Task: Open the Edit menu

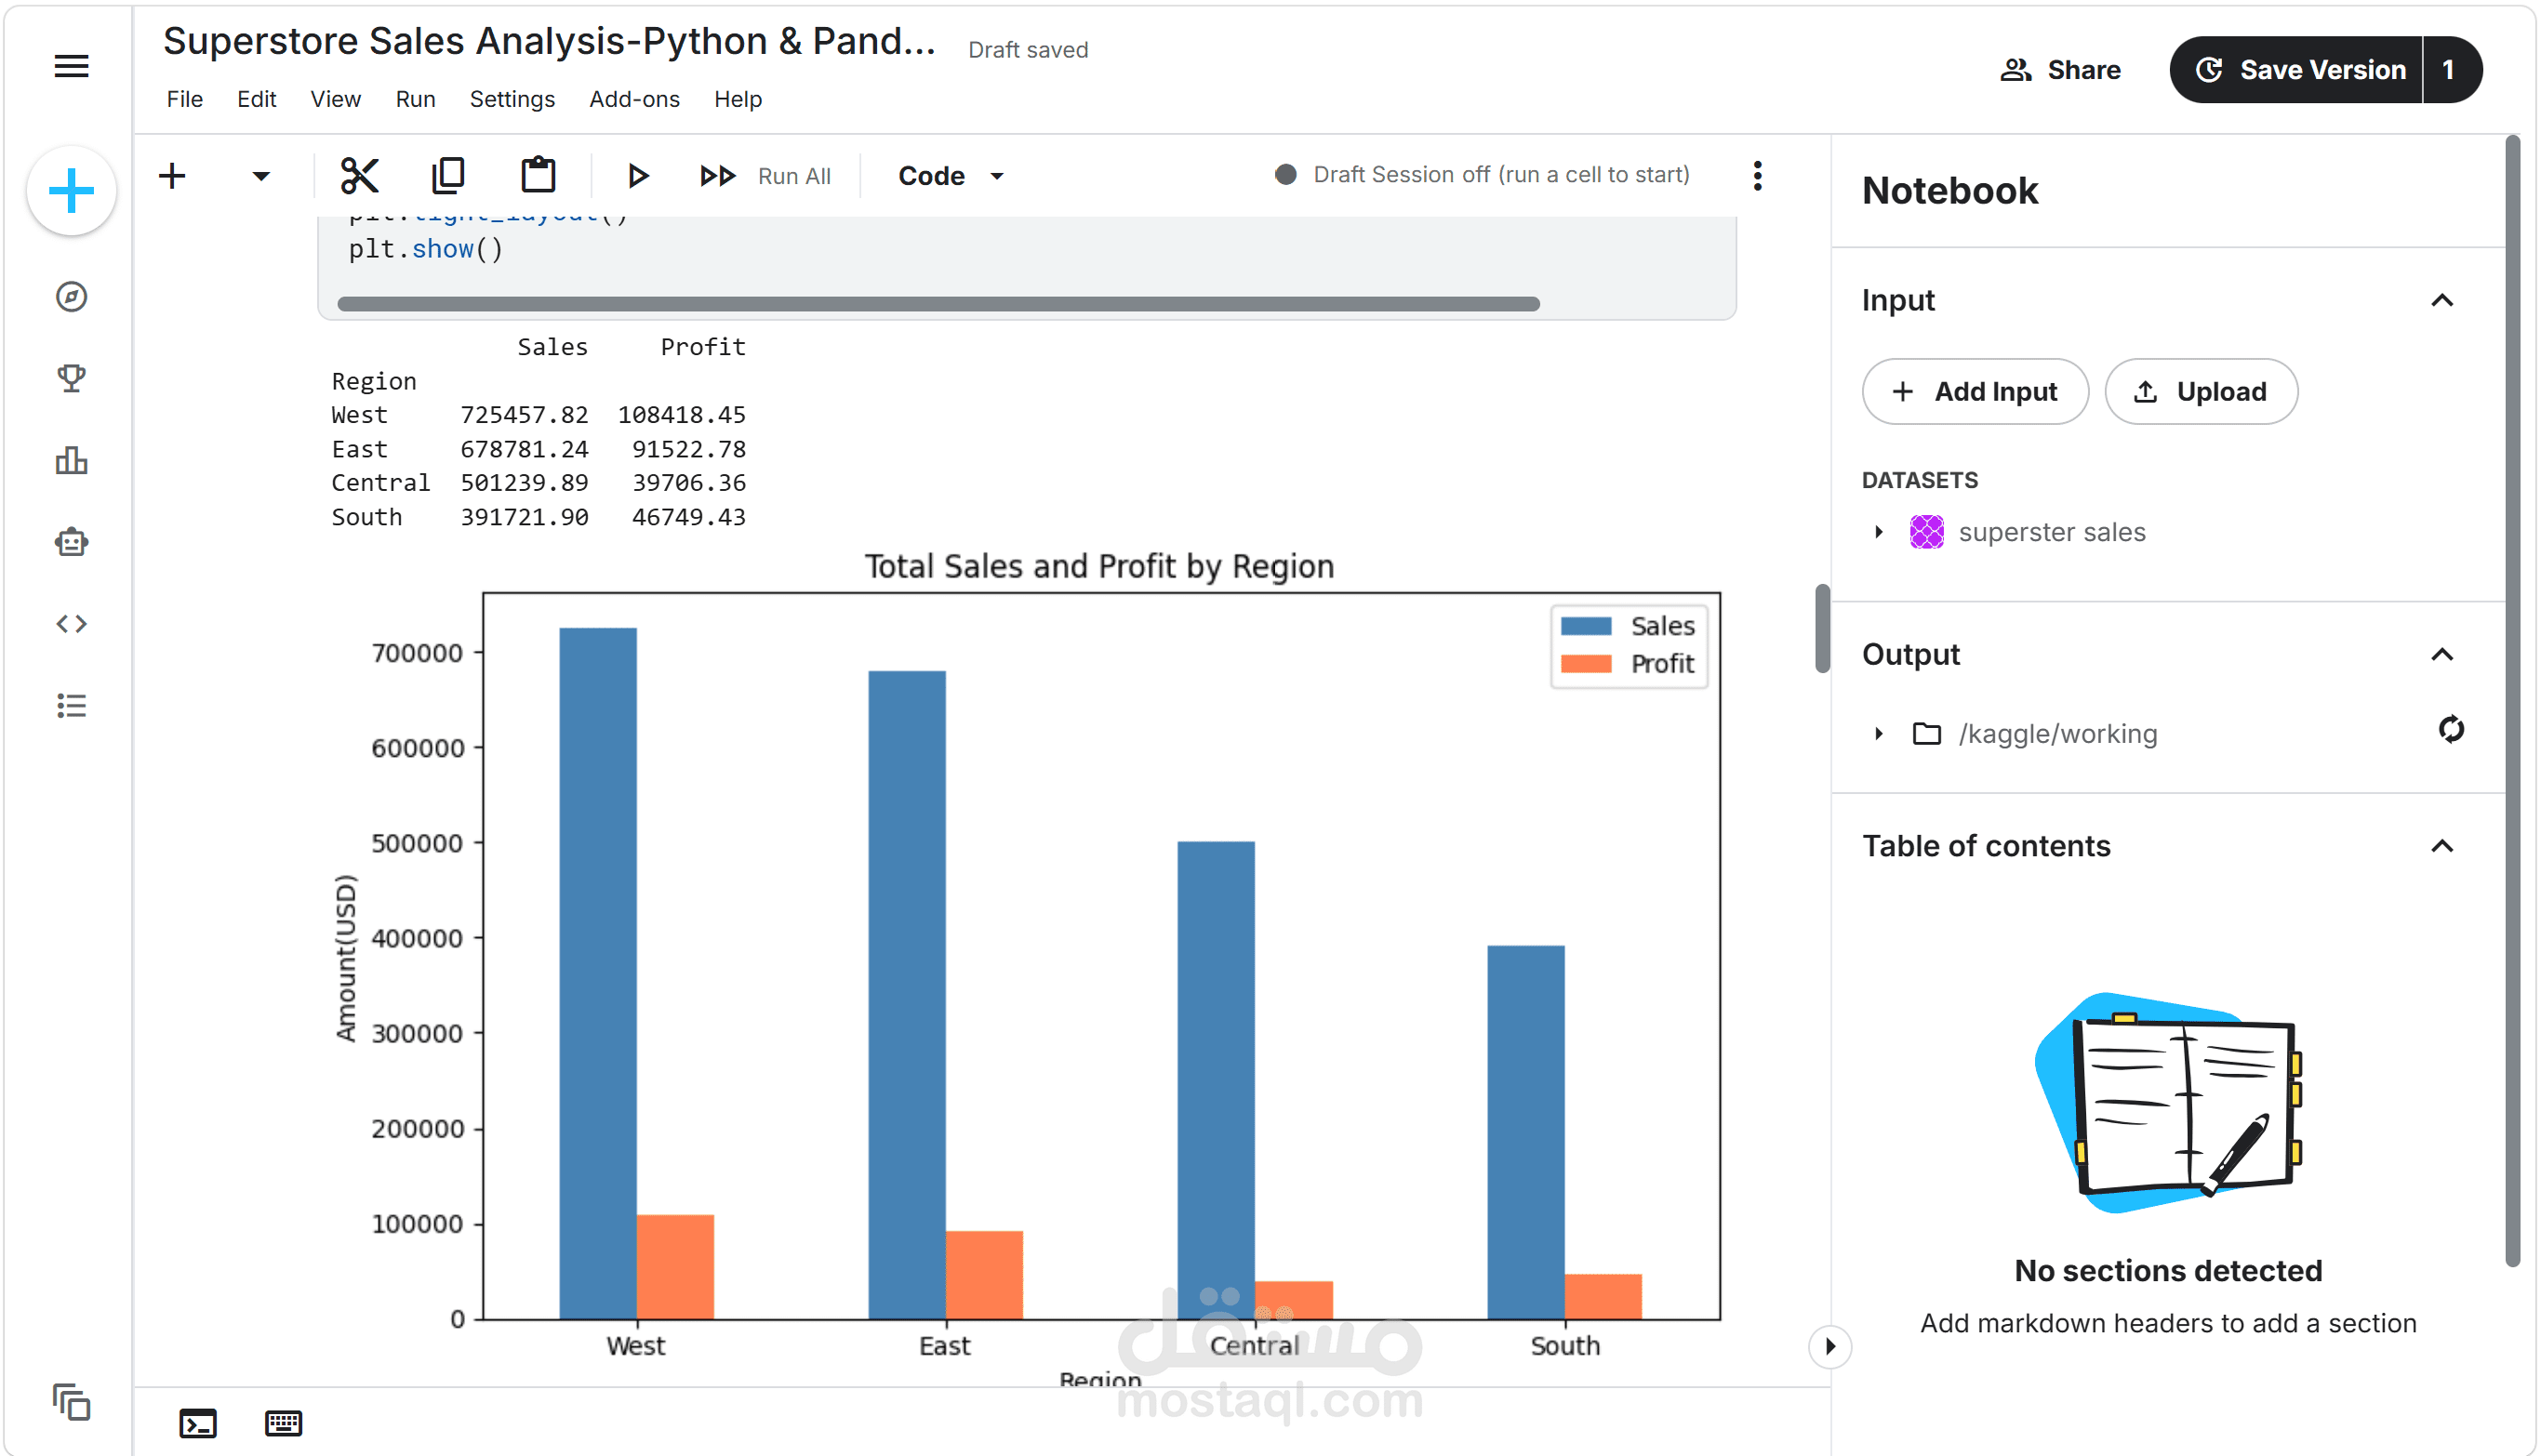Action: click(x=256, y=99)
